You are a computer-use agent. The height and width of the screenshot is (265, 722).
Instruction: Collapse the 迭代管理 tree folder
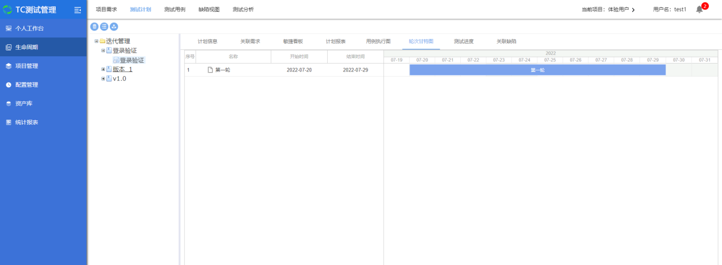(x=97, y=41)
